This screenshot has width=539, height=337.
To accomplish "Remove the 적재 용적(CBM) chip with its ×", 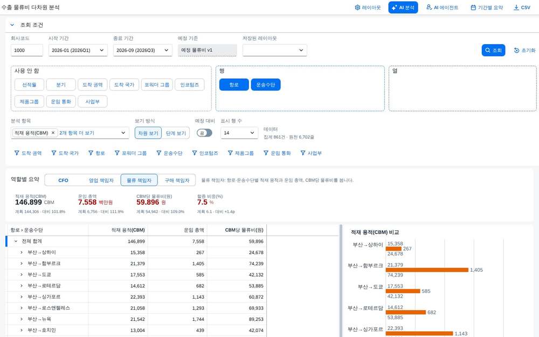I will [53, 133].
